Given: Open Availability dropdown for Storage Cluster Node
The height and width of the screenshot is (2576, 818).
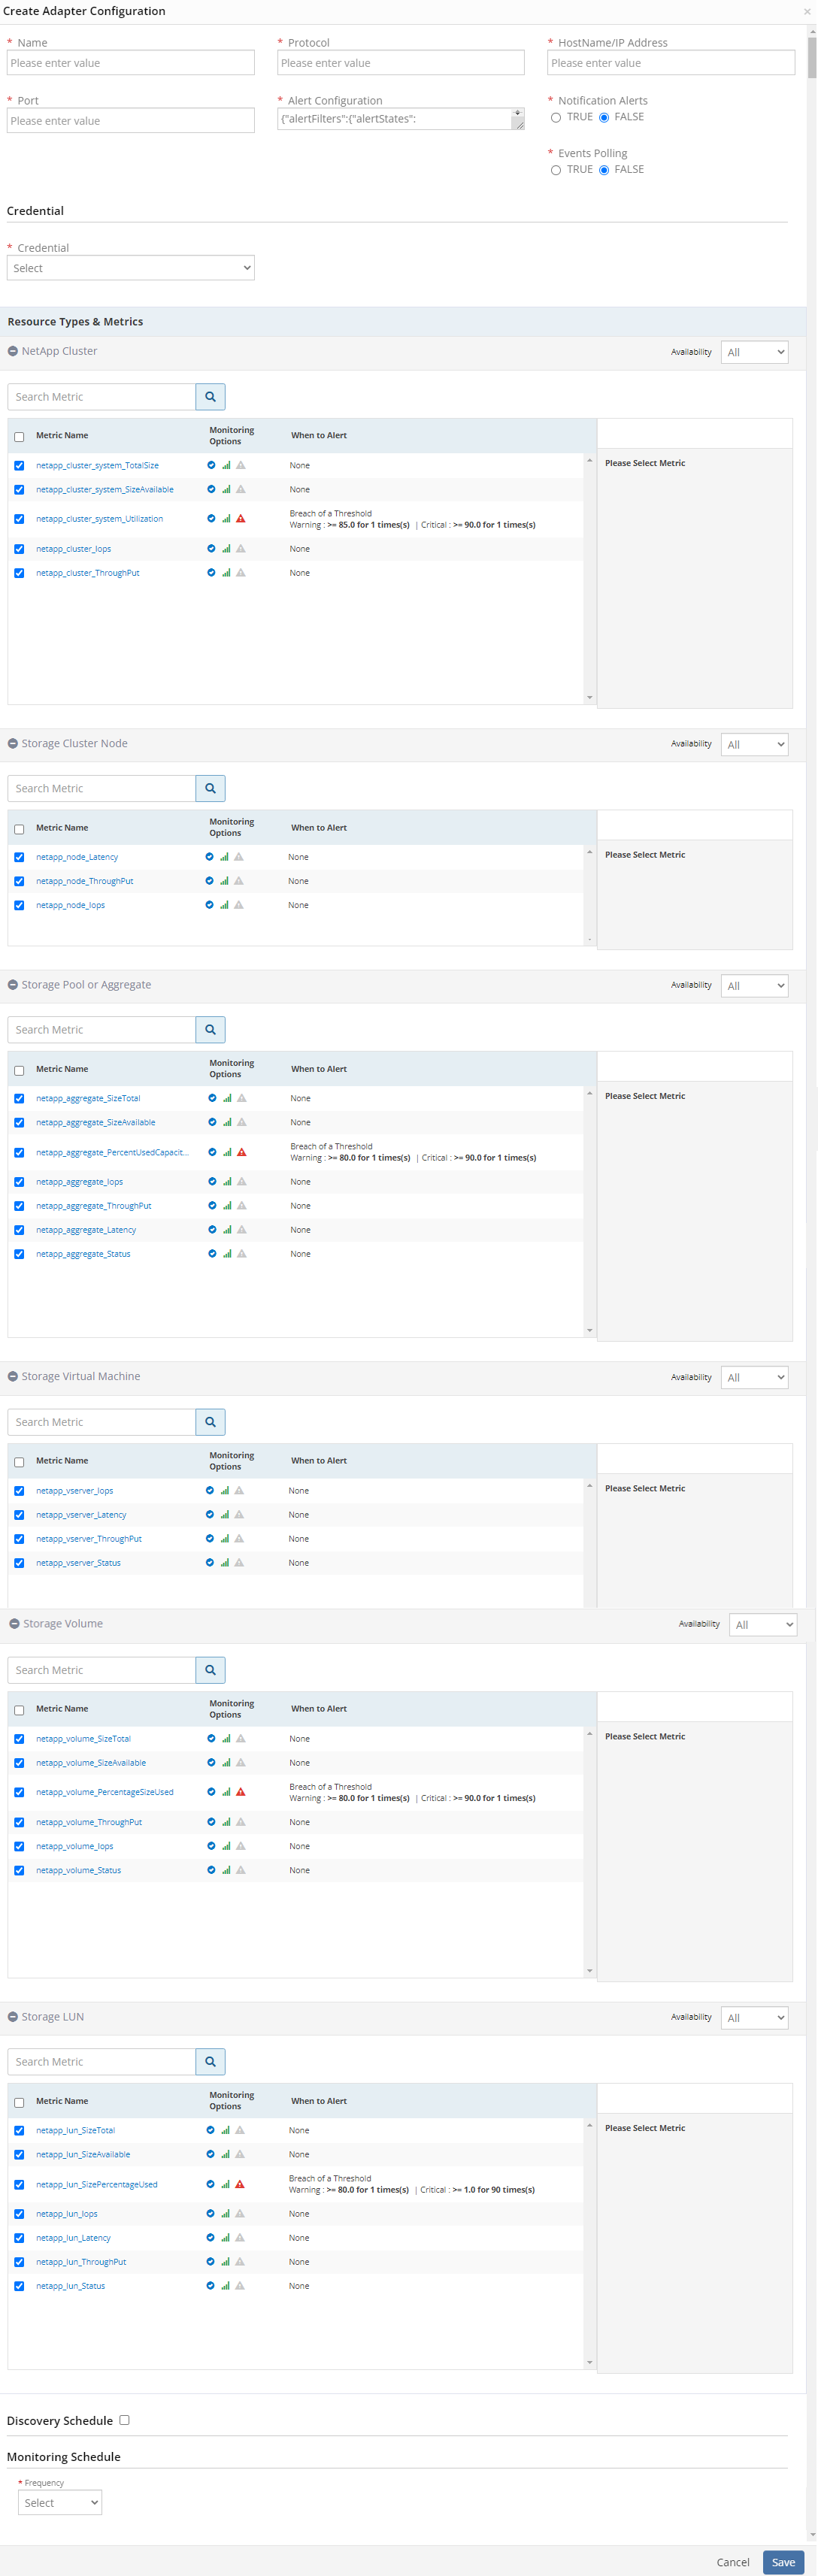Looking at the screenshot, I should (755, 744).
